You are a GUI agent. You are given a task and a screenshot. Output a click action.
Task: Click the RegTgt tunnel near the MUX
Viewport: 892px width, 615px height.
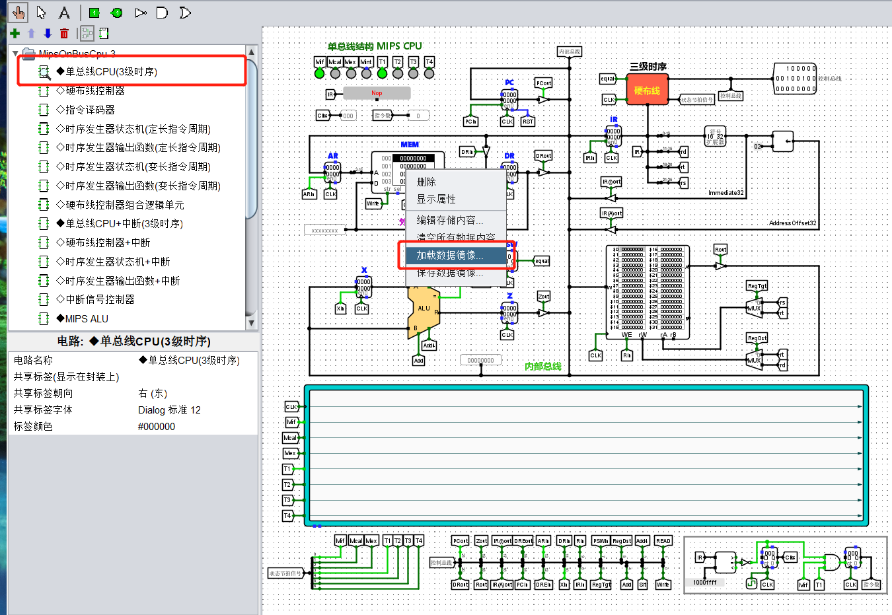tap(757, 285)
